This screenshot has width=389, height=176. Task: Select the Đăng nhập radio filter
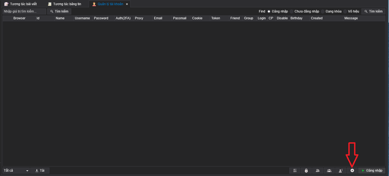click(269, 11)
